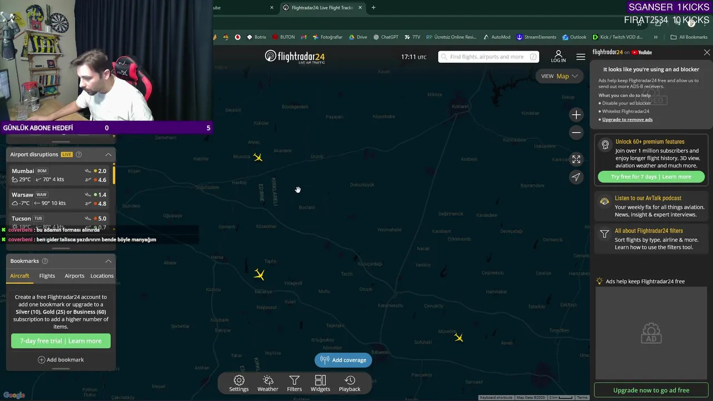713x401 pixels.
Task: Click the Listen to our AvTalk podcast heading
Action: pyautogui.click(x=648, y=198)
